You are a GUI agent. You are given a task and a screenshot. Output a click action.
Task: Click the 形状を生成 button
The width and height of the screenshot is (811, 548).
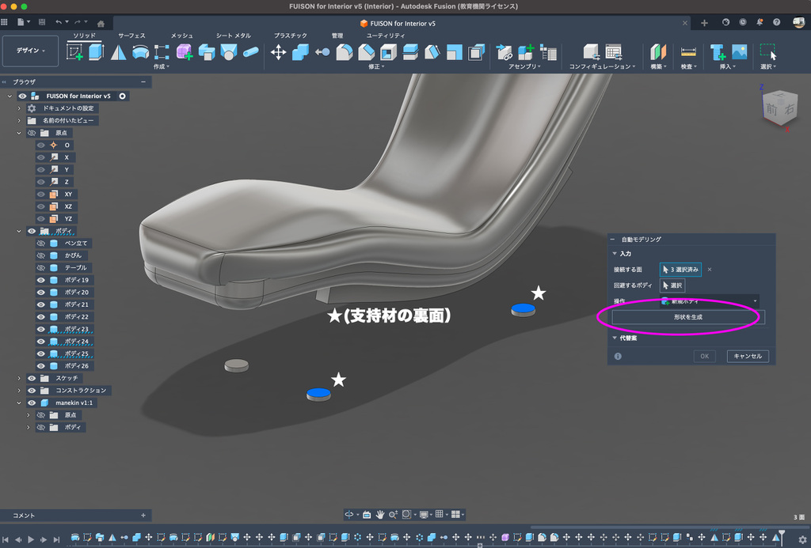coord(688,317)
